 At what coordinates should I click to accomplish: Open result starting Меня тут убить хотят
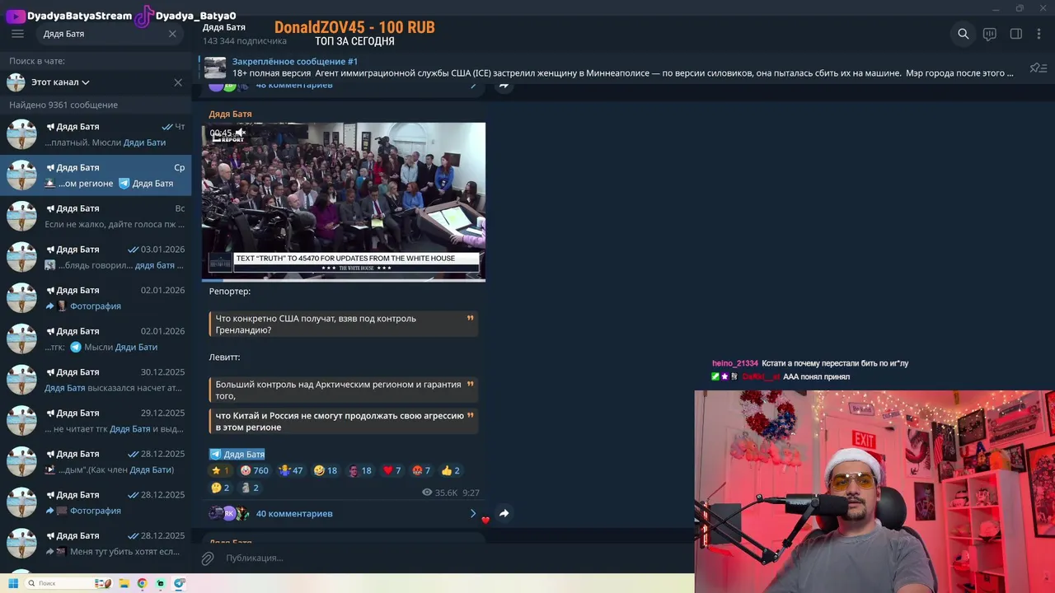coord(96,544)
